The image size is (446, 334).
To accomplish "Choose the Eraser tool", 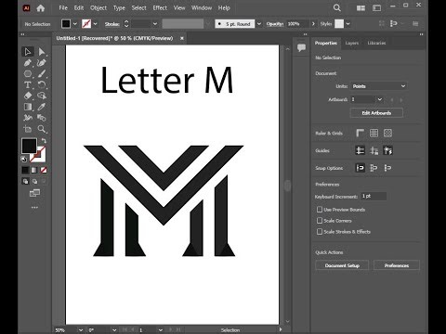I will pyautogui.click(x=28, y=96).
